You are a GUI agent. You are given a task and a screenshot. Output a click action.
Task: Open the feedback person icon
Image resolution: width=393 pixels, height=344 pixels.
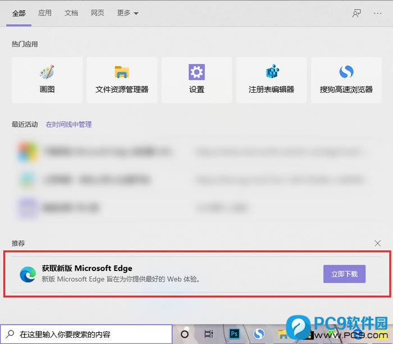click(x=357, y=13)
